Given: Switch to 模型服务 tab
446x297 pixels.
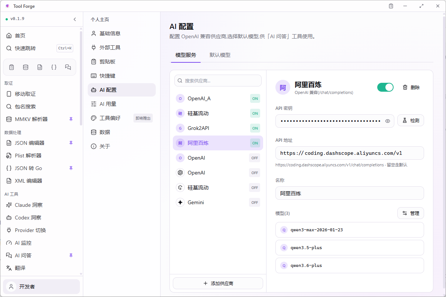Looking at the screenshot, I should [x=186, y=55].
